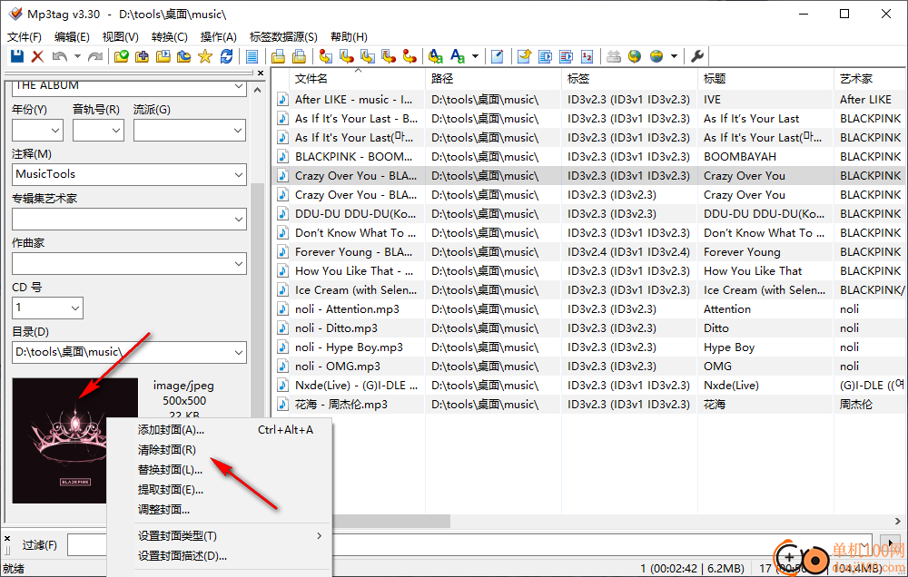Open the 注释(M) MusicTools dropdown arrow
This screenshot has height=577, width=908.
239,174
